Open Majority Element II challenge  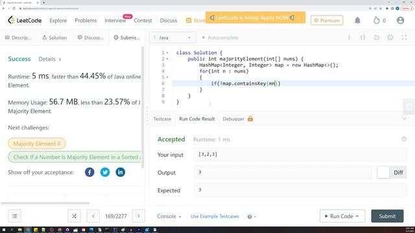pyautogui.click(x=37, y=144)
